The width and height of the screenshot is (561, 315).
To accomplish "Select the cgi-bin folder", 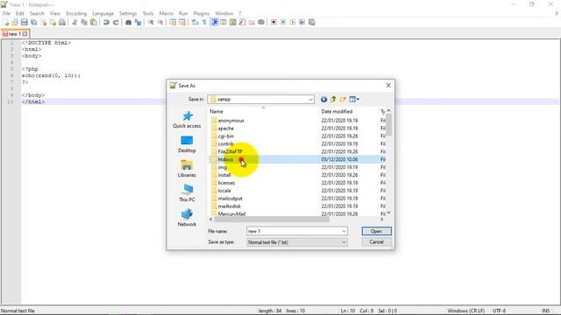I will pyautogui.click(x=226, y=136).
